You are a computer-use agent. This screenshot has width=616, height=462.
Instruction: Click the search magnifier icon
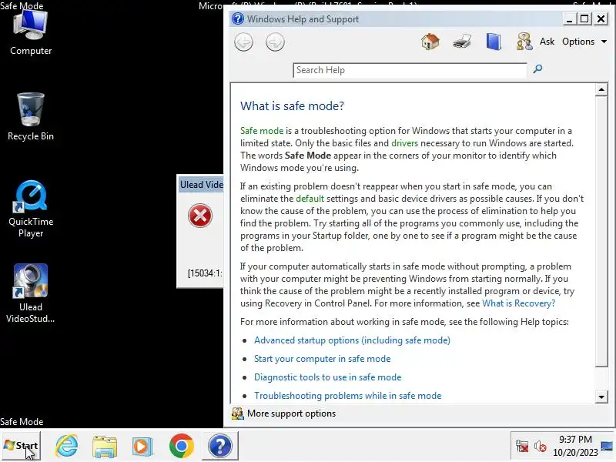pyautogui.click(x=537, y=69)
